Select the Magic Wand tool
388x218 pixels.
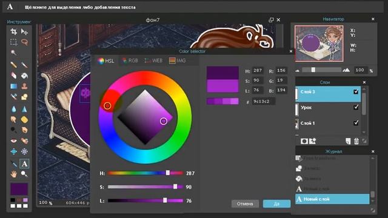(x=13, y=53)
